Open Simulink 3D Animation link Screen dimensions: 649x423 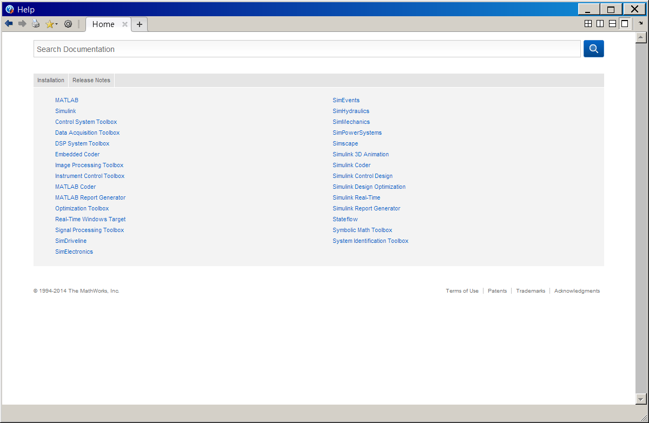tap(361, 154)
